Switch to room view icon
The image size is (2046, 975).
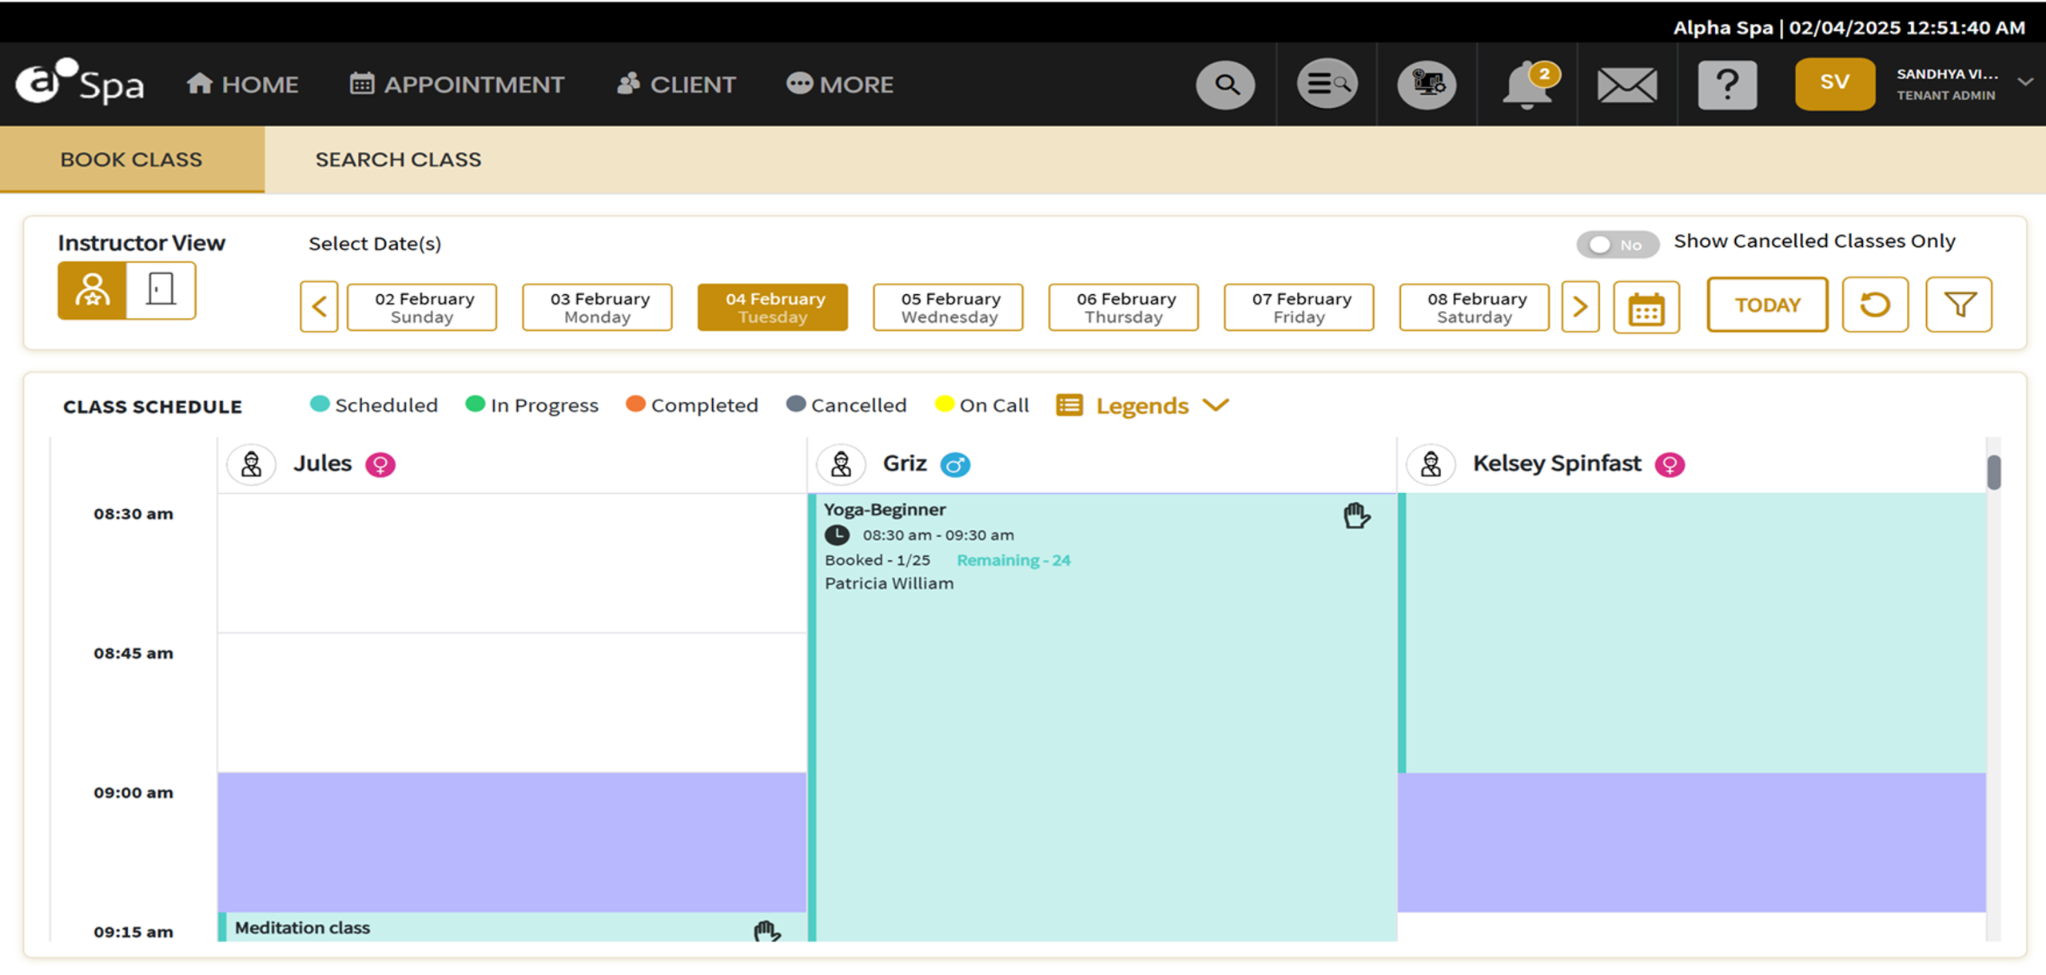tap(161, 290)
